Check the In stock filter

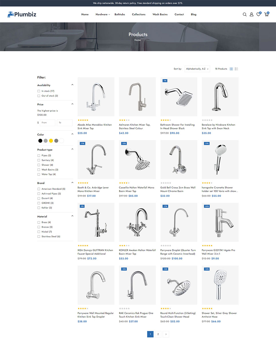(39, 91)
